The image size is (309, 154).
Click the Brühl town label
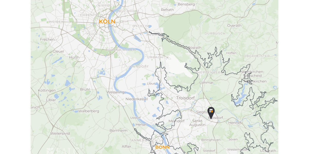point(85,90)
